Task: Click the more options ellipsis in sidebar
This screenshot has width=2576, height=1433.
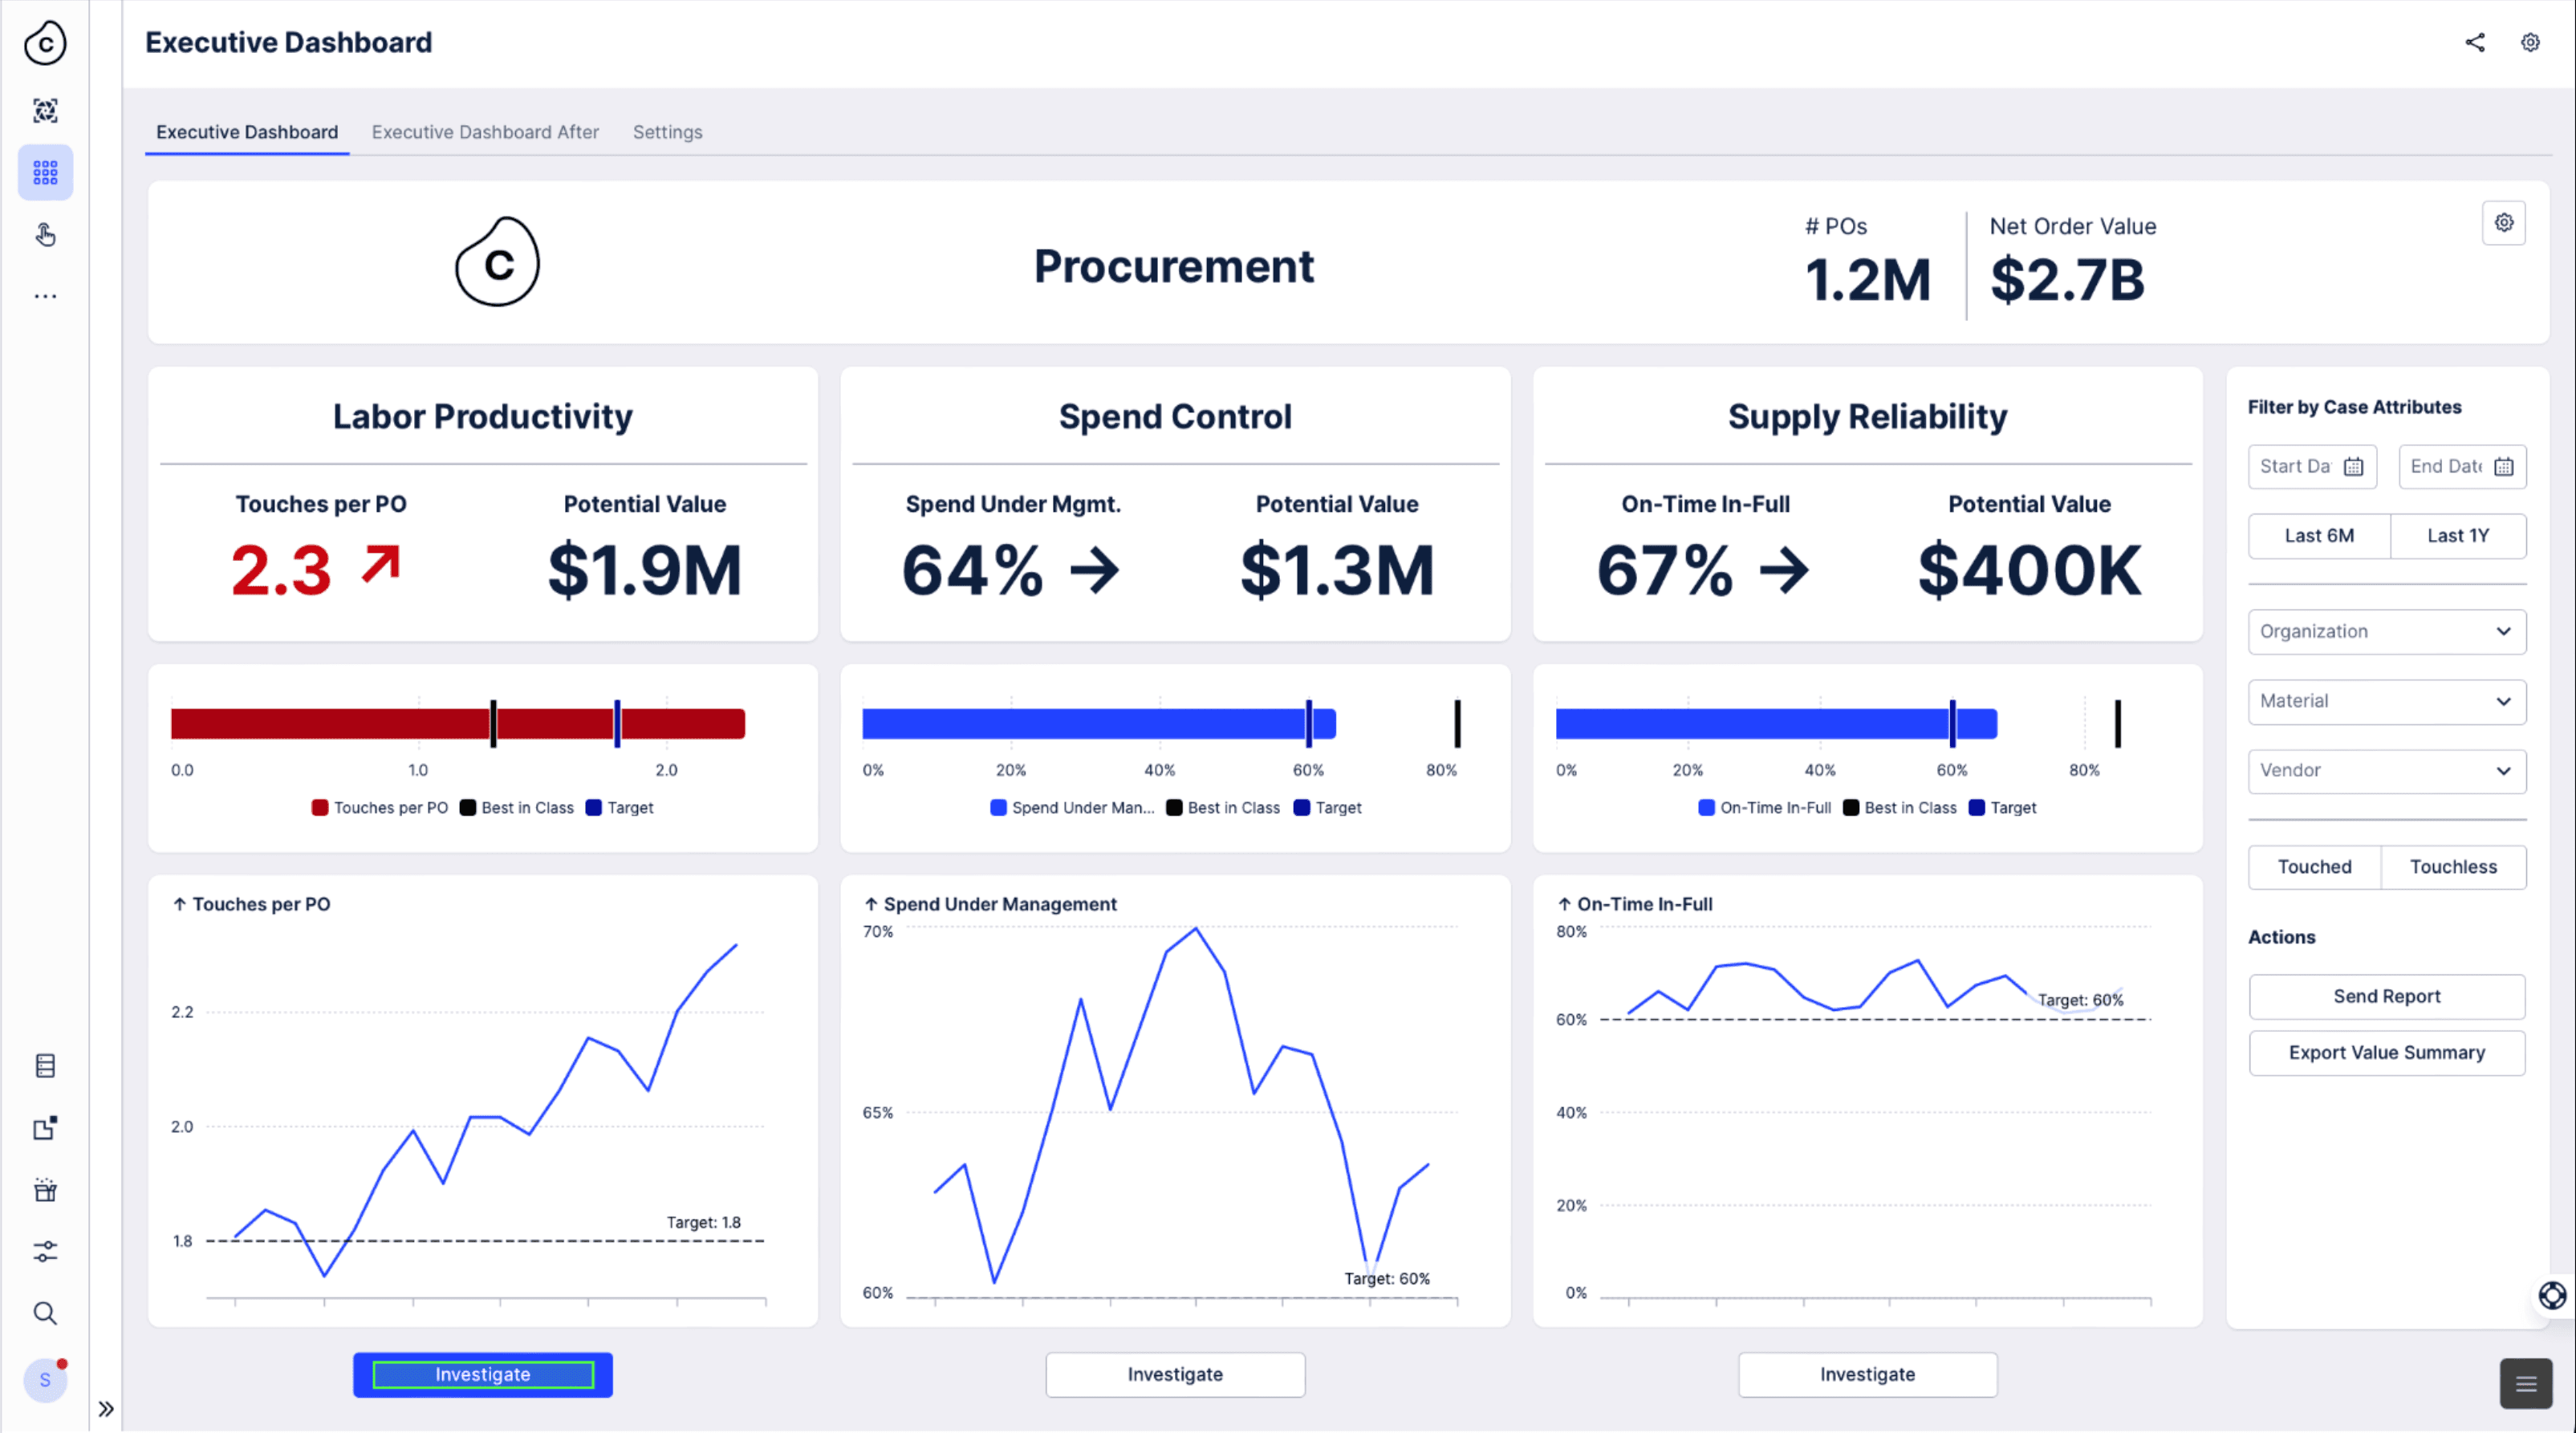Action: coord(45,296)
